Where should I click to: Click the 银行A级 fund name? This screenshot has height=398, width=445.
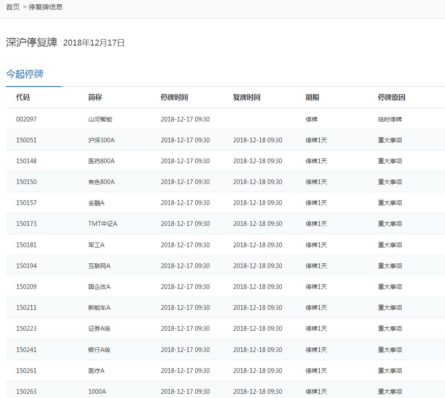(x=99, y=350)
